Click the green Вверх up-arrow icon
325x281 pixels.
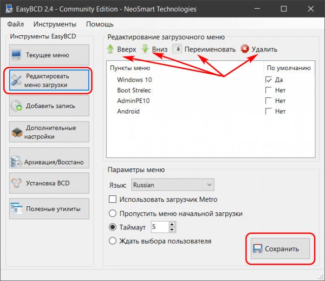[110, 49]
